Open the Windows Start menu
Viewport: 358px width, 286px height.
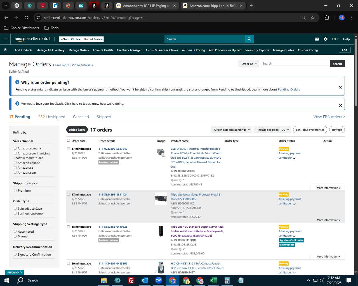[7, 280]
